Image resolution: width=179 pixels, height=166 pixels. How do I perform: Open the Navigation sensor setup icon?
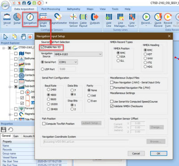pos(30,17)
